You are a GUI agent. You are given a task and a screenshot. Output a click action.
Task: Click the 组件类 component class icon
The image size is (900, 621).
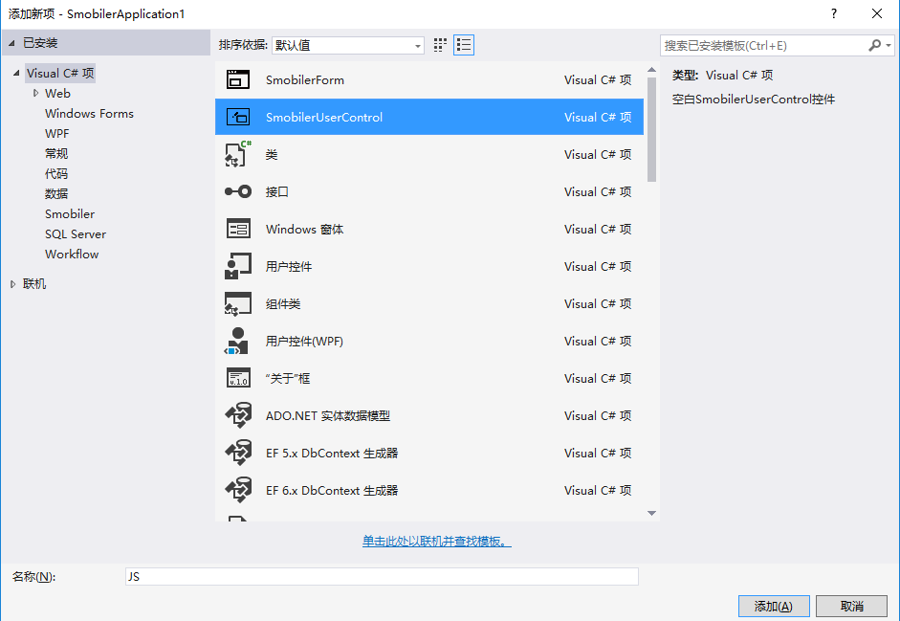238,303
